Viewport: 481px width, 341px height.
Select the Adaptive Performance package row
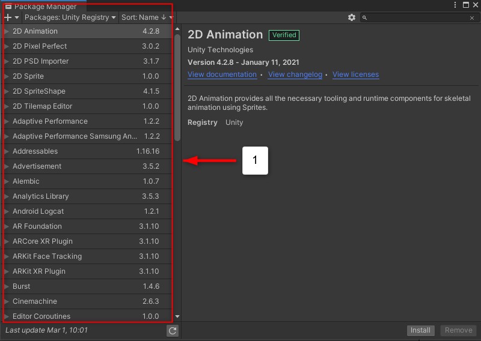tap(87, 121)
